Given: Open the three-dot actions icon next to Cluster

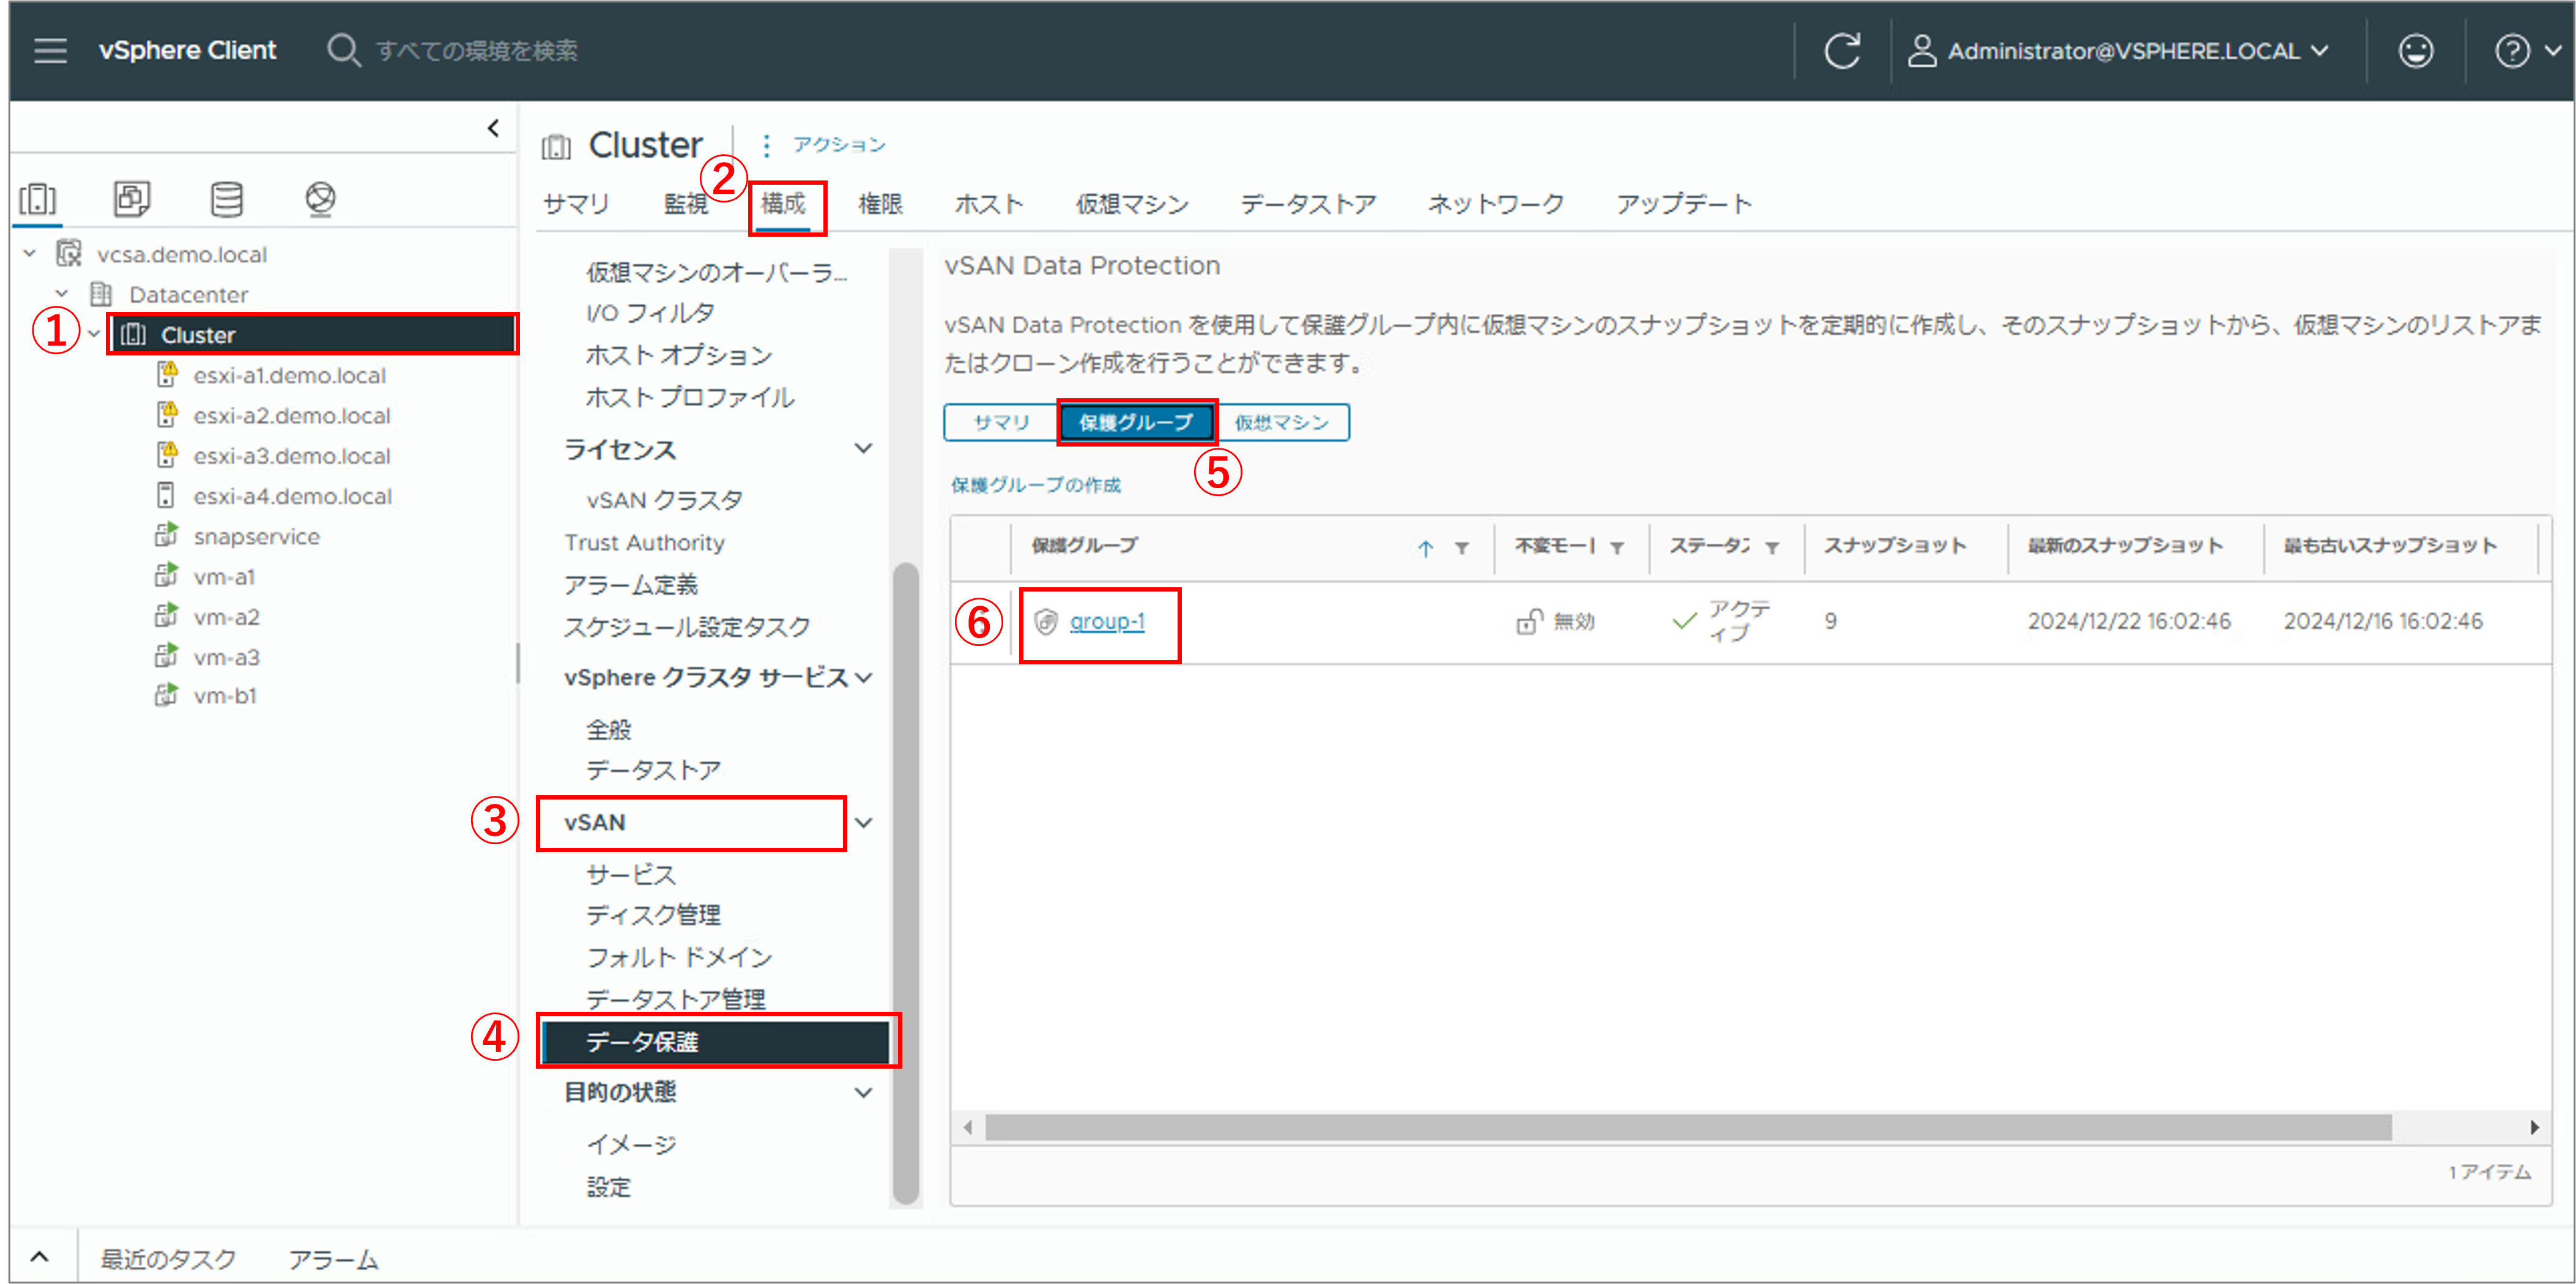Looking at the screenshot, I should coord(766,146).
